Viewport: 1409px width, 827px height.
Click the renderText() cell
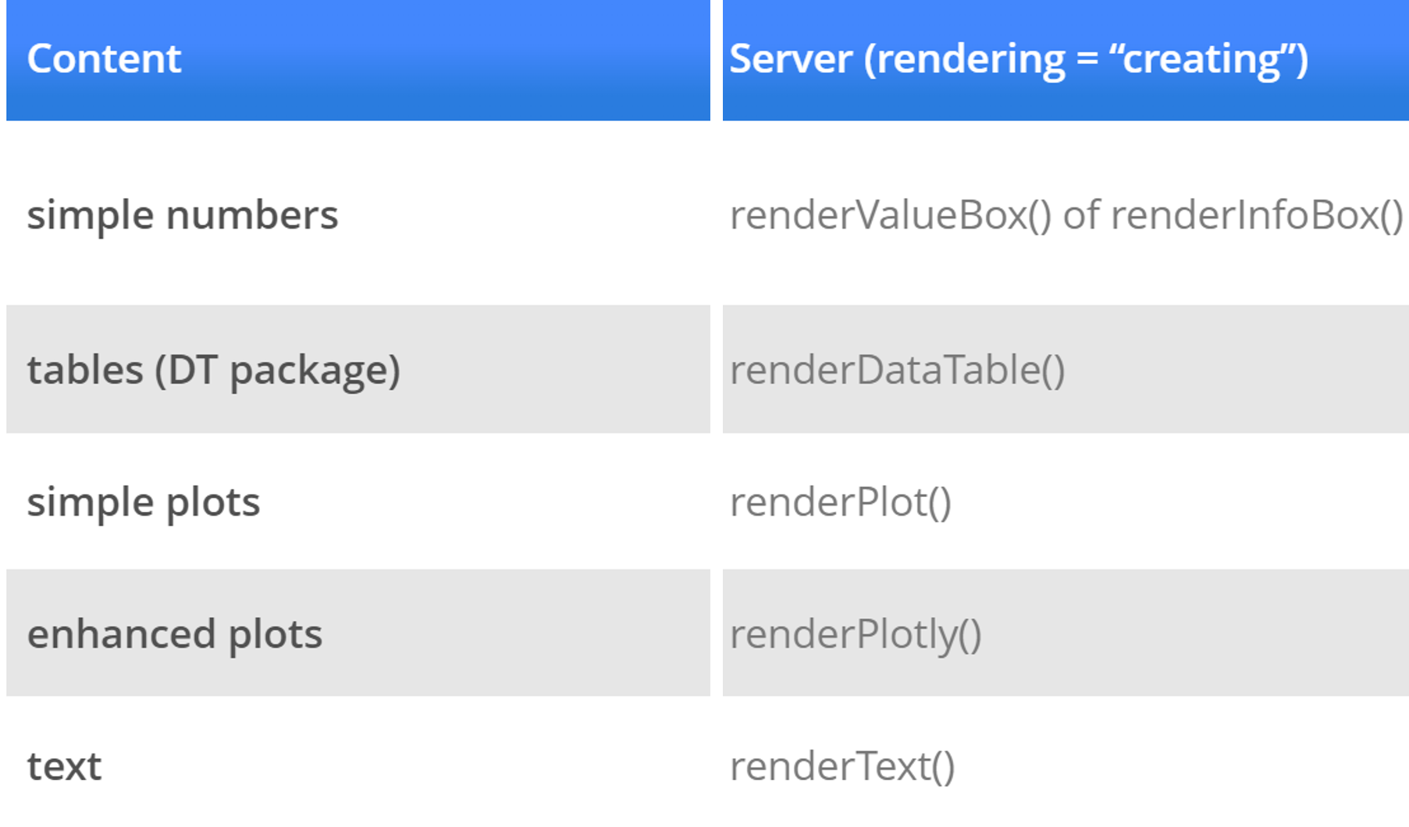(841, 766)
